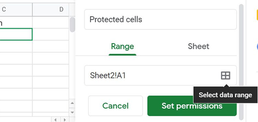Click the protection side panel's vertical scrollbar
This screenshot has height=122, width=258.
[x=241, y=62]
